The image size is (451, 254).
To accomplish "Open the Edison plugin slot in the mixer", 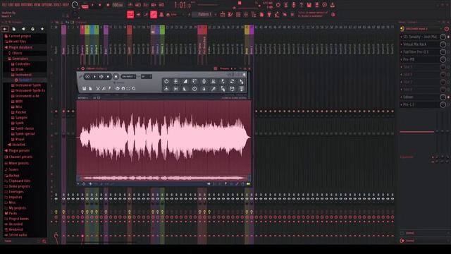I will coord(420,97).
